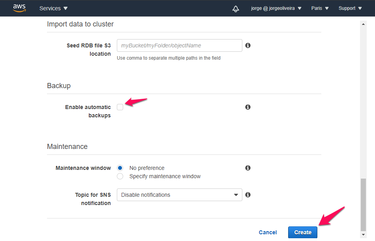Click info icon for automatic backups
Screen dimensions: 375x241
click(248, 107)
